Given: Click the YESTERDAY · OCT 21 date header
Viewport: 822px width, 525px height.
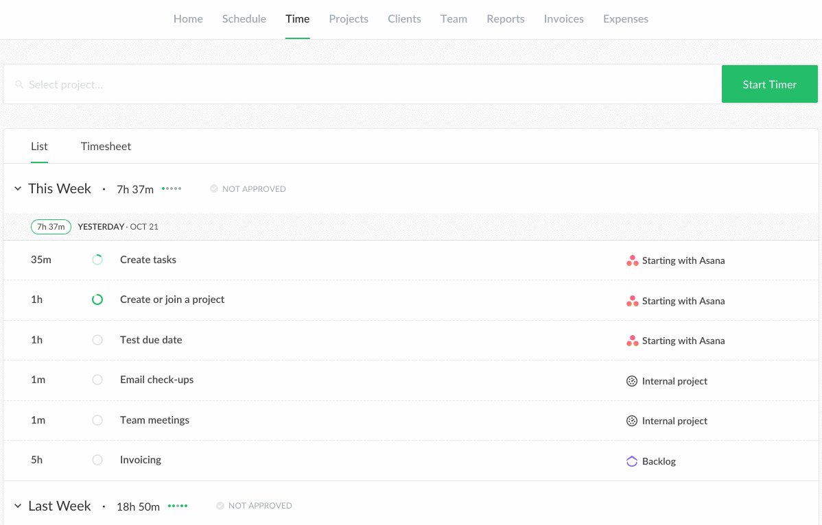Looking at the screenshot, I should pos(118,227).
